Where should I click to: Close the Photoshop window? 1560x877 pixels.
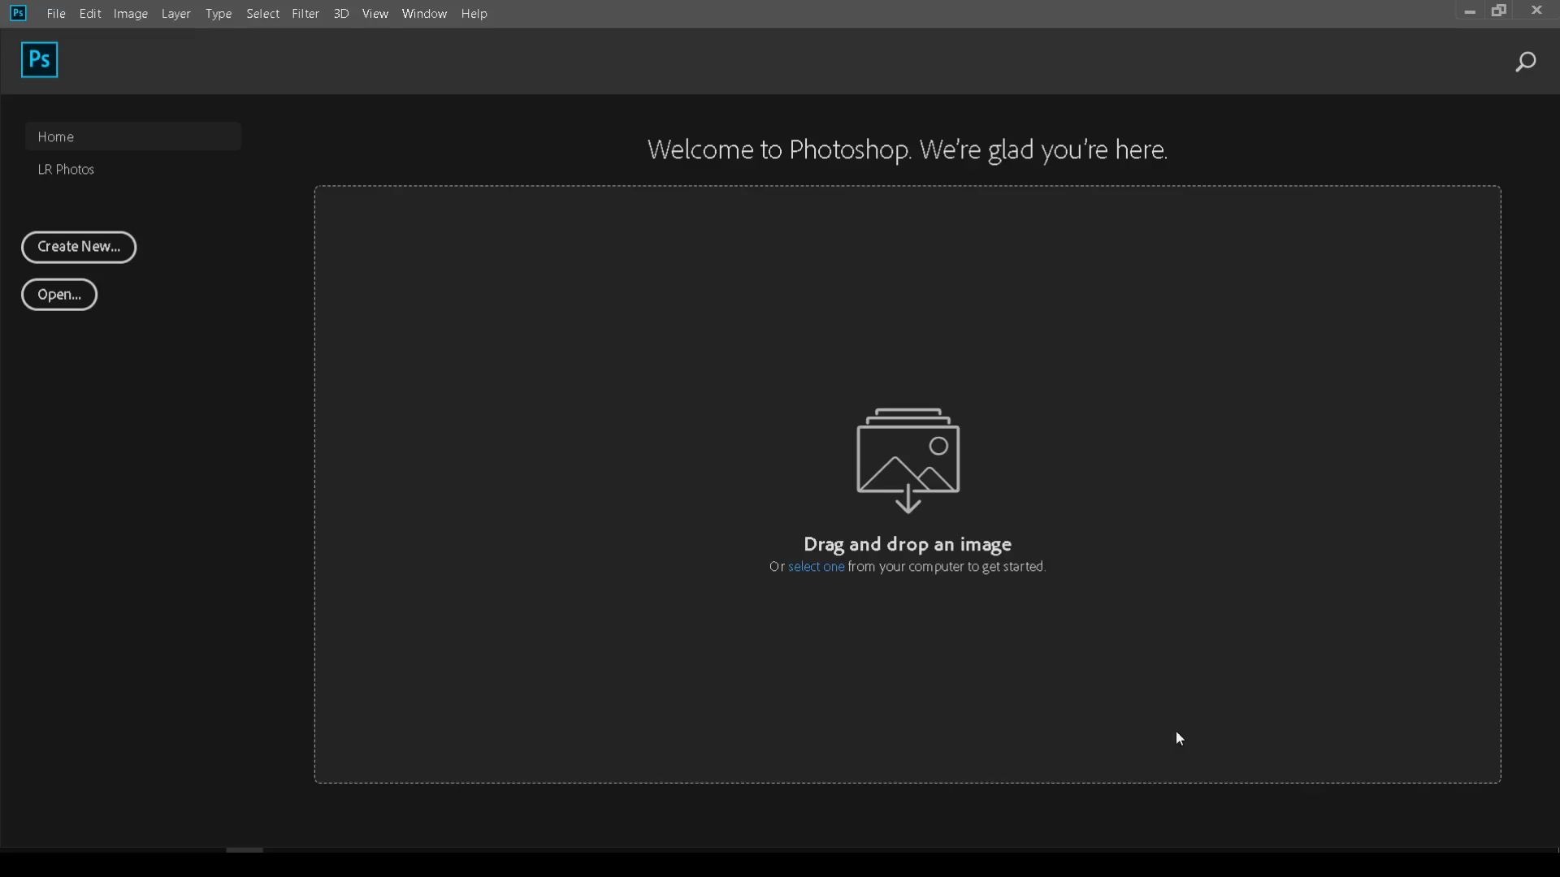1536,11
